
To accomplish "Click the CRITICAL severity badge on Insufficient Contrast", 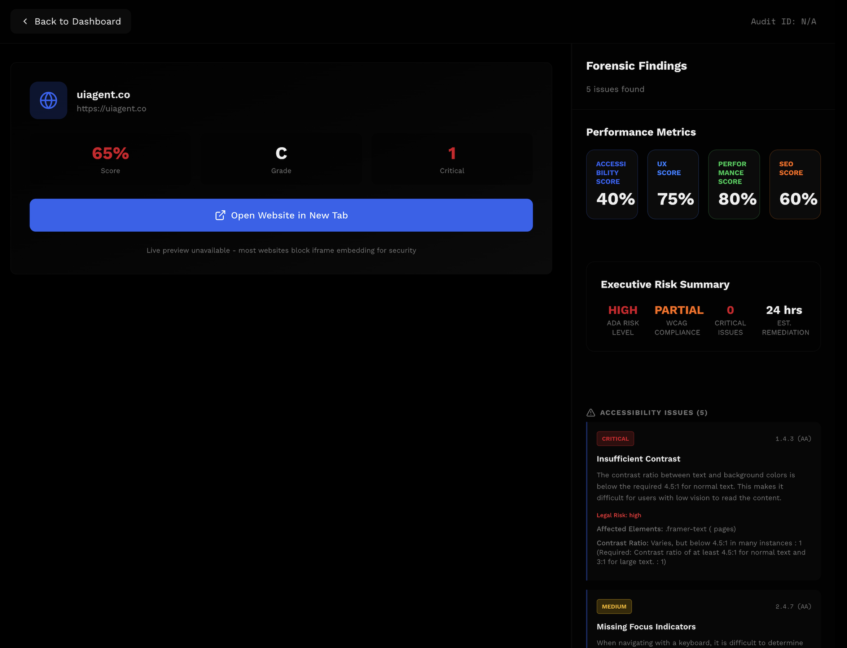I will (615, 439).
